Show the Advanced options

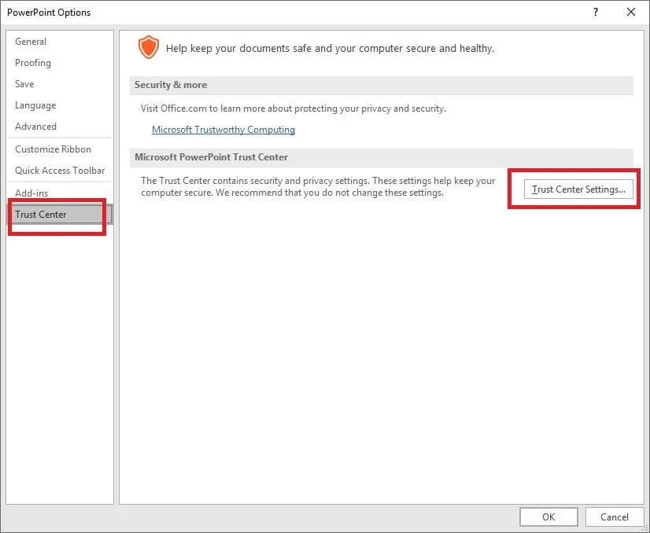pos(35,127)
